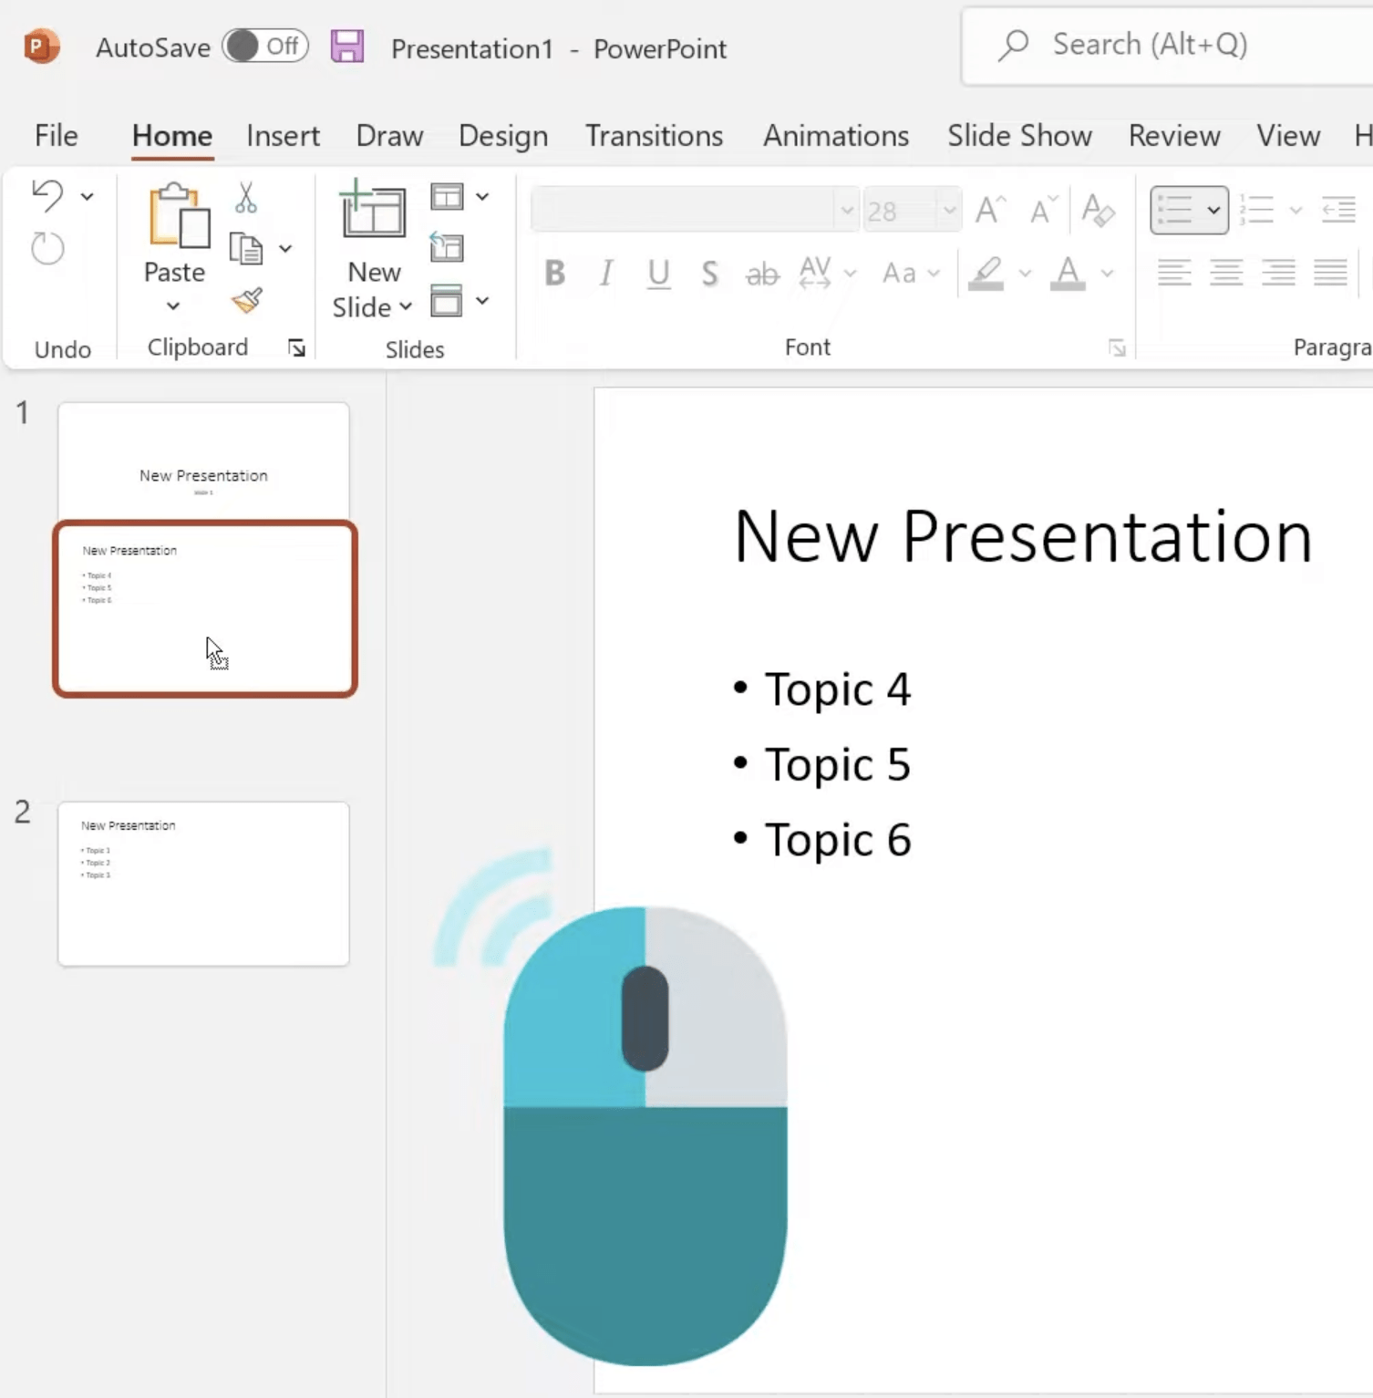This screenshot has height=1398, width=1373.
Task: Toggle Center alignment
Action: tap(1226, 273)
